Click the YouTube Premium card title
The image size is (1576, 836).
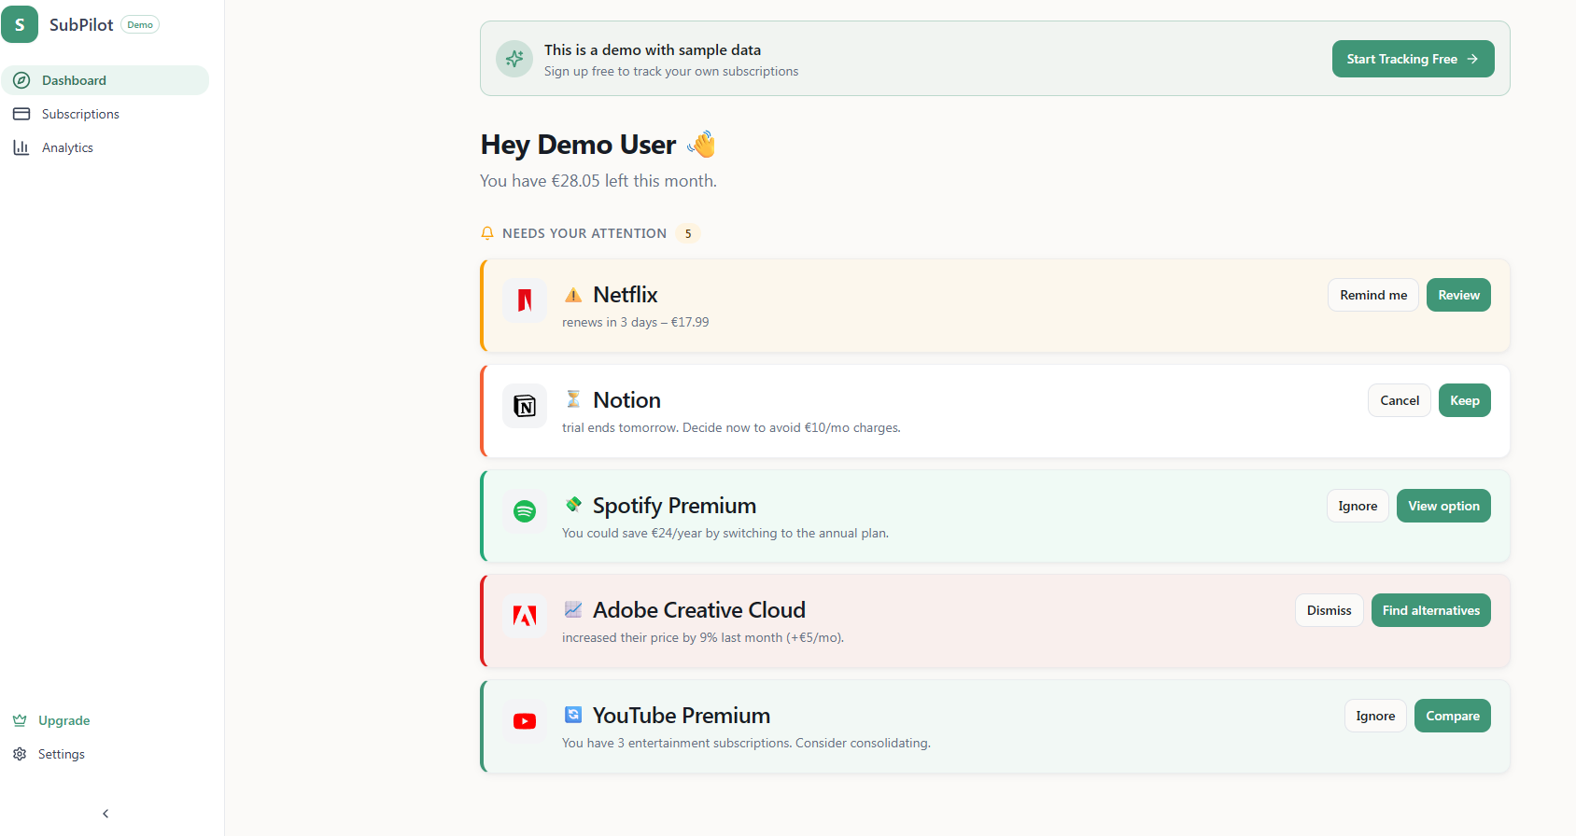(682, 716)
